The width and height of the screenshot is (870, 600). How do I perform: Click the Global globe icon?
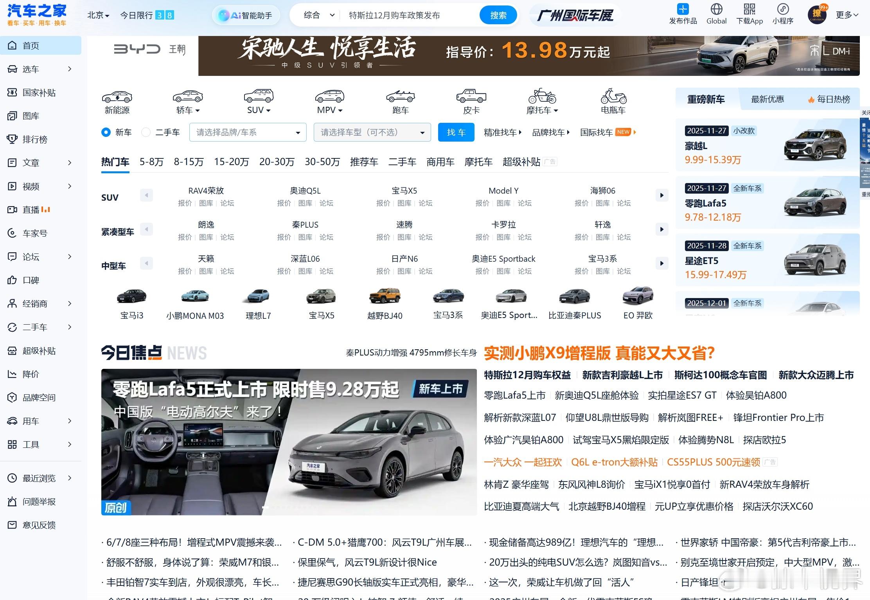tap(716, 9)
